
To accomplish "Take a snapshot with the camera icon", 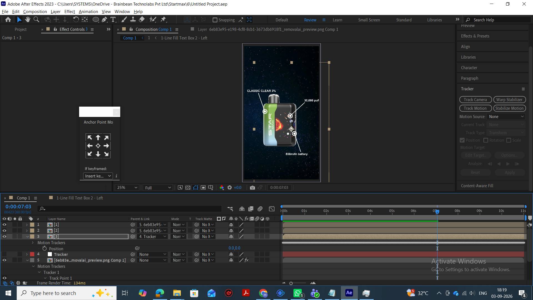I will (252, 187).
